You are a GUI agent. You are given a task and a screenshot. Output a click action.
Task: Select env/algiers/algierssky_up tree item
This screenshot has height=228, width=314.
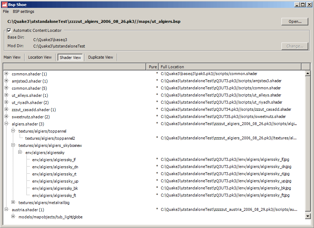click(x=55, y=181)
